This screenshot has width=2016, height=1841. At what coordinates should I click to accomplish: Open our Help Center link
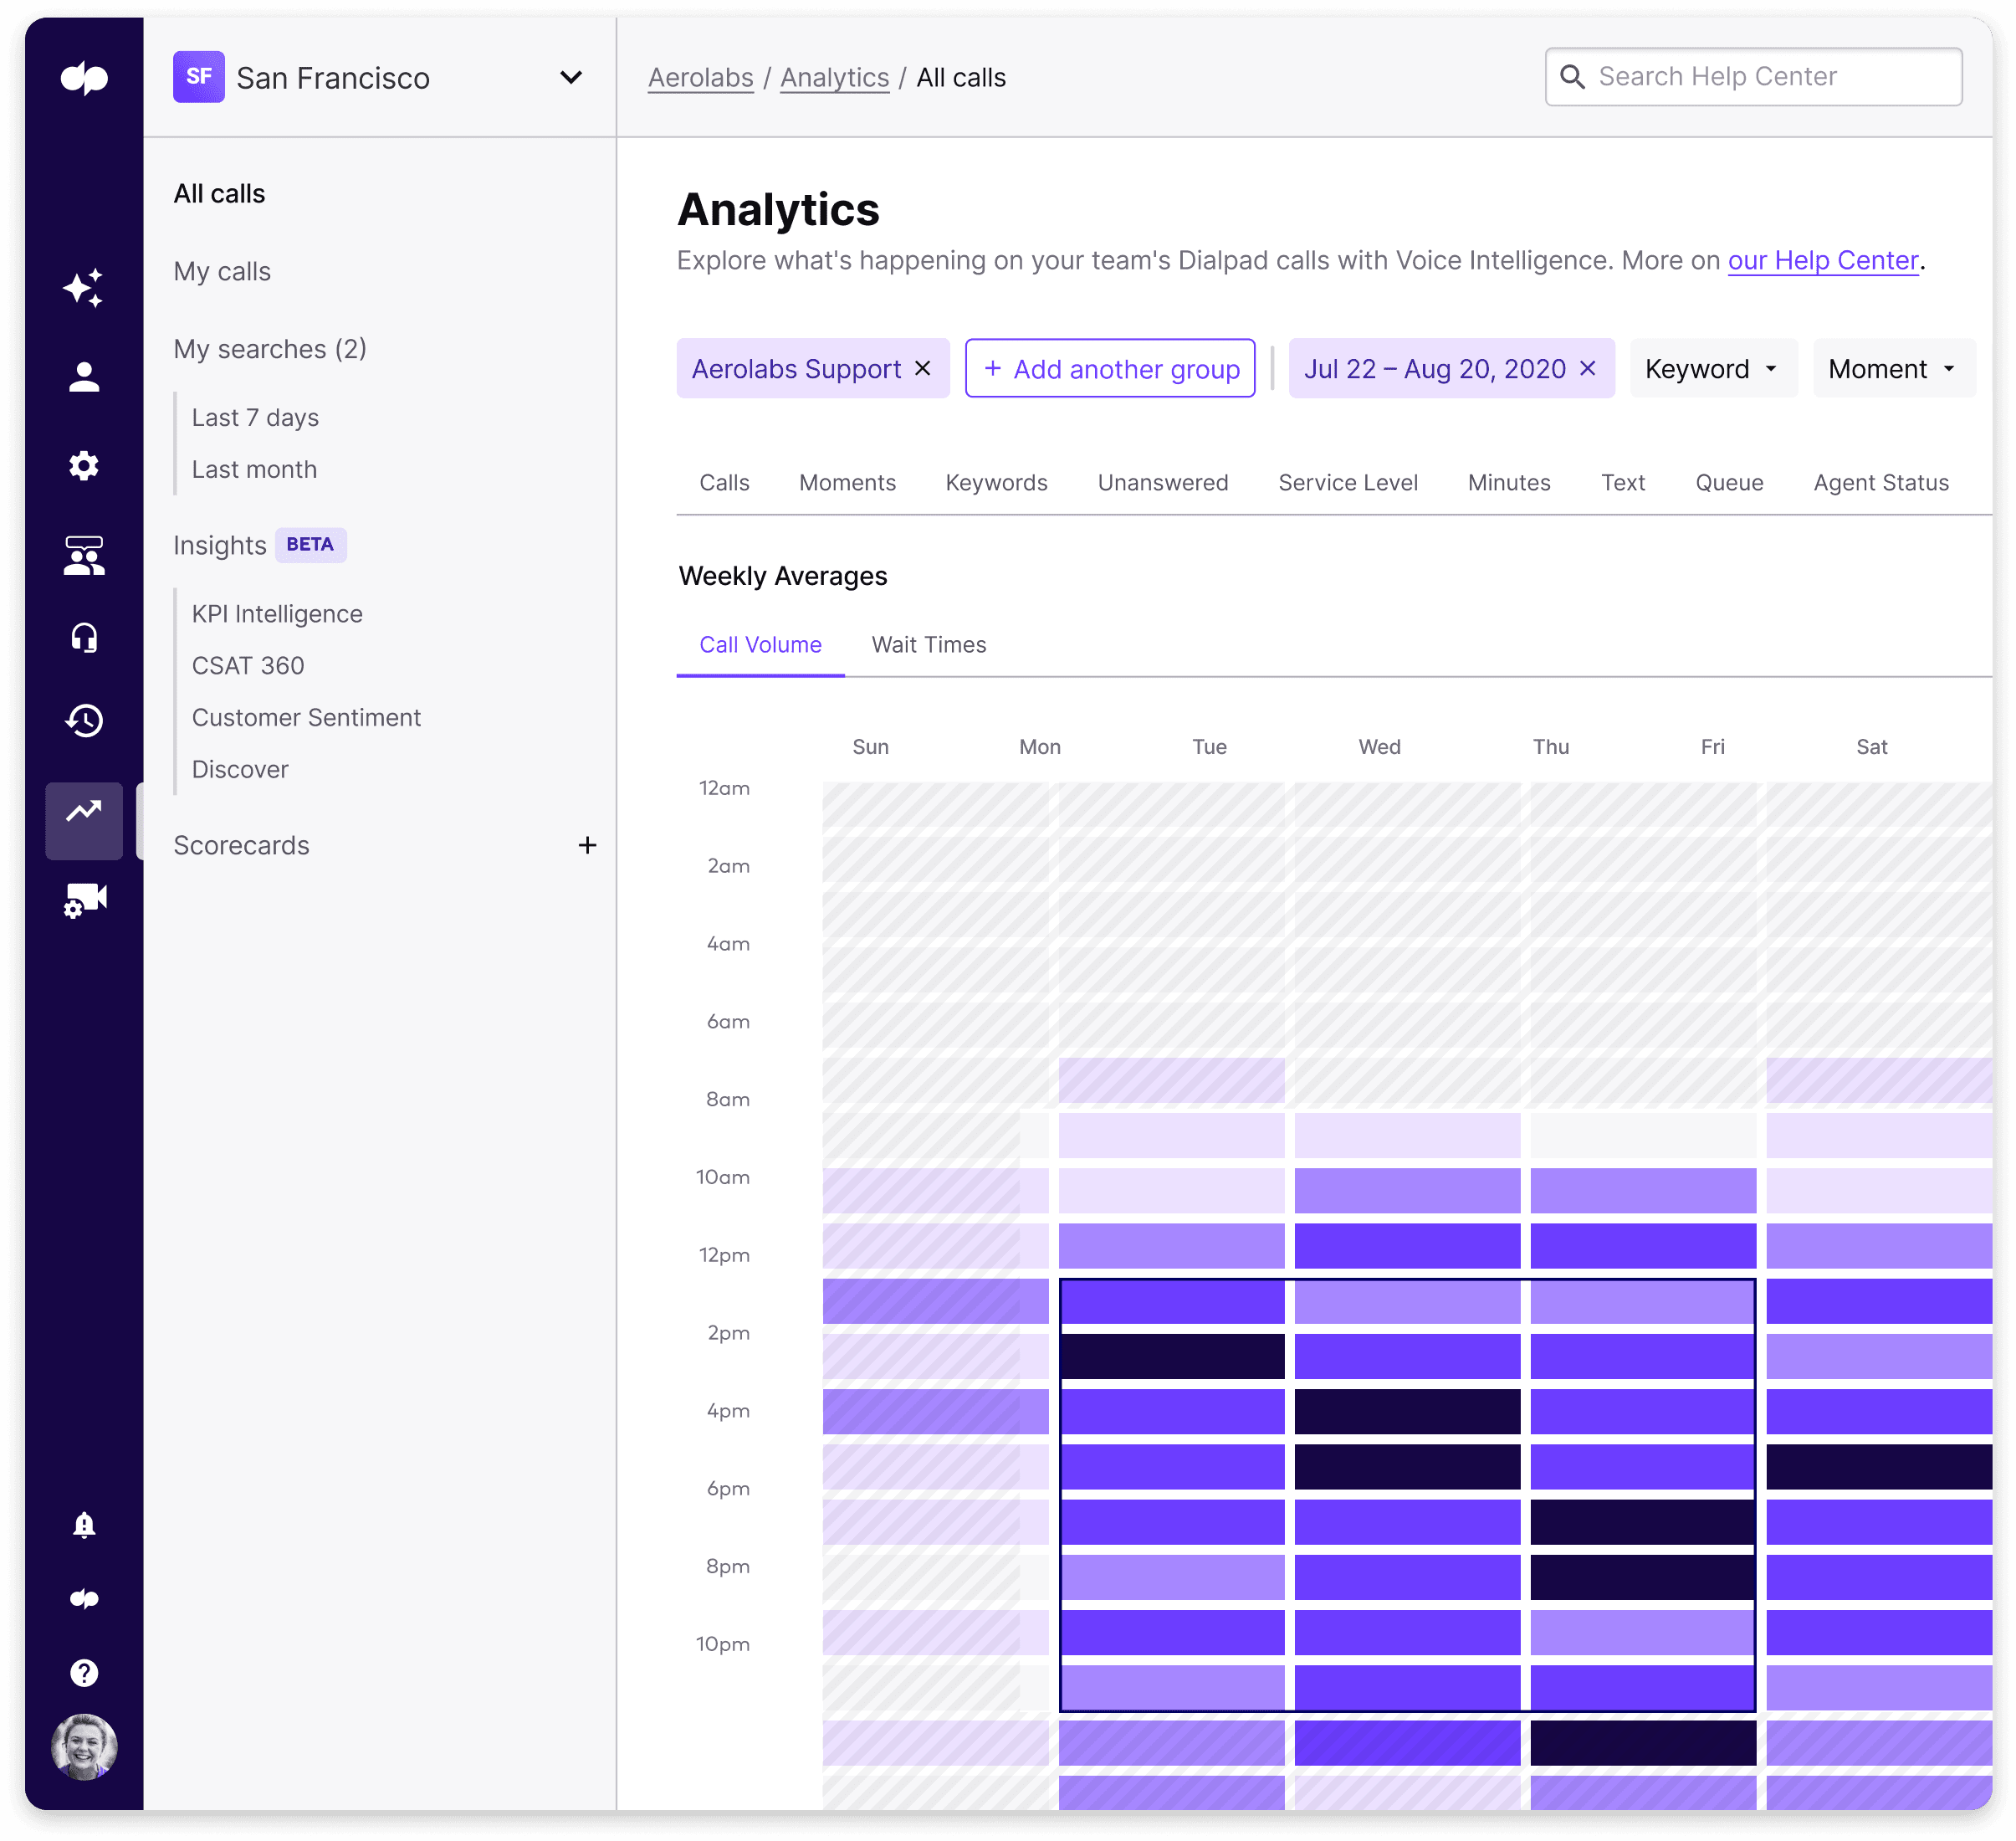click(1823, 259)
